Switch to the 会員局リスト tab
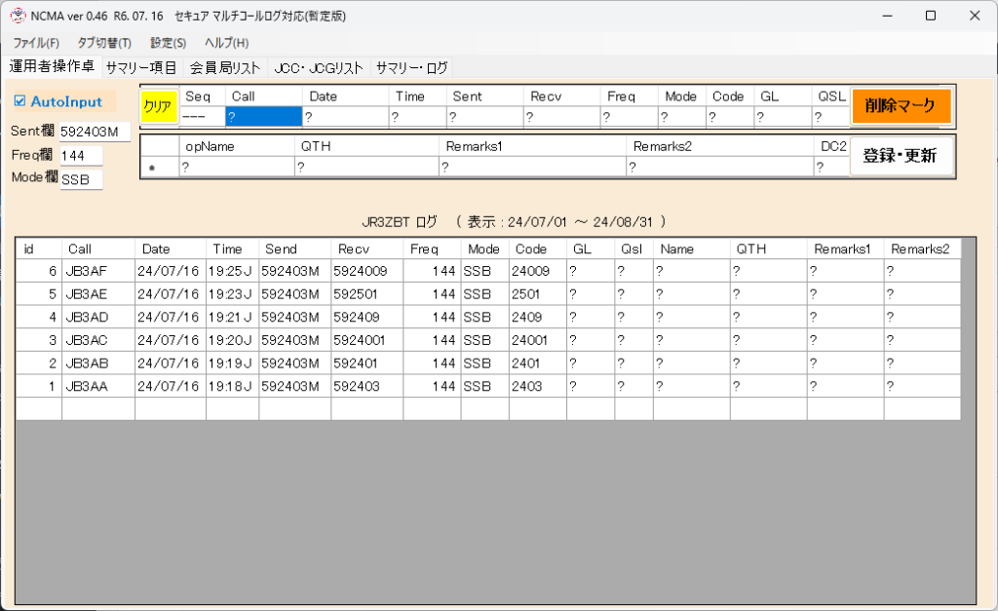 point(225,67)
